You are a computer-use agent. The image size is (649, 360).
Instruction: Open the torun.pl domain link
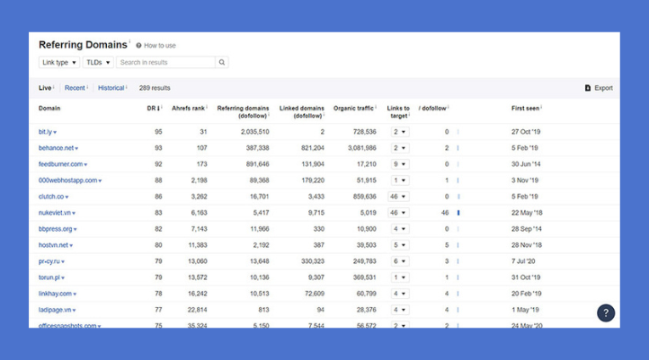click(x=49, y=277)
